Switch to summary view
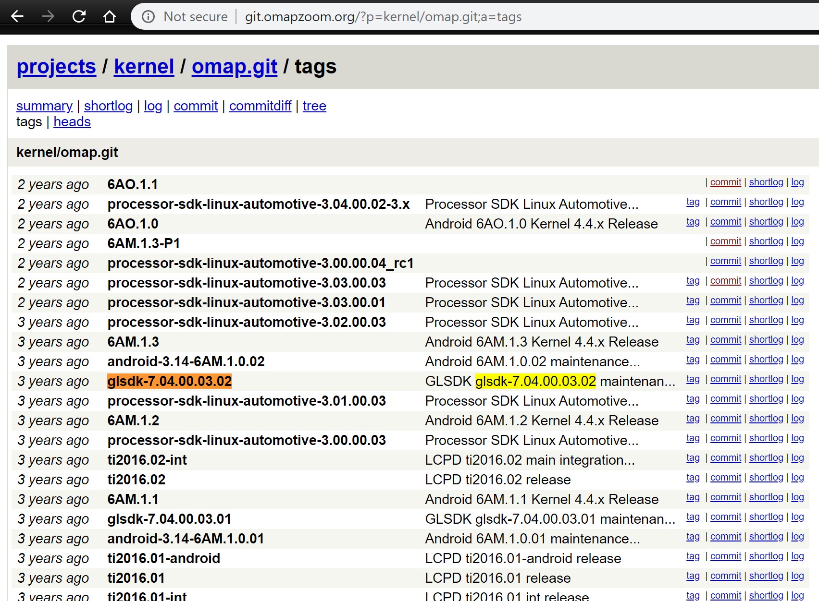The height and width of the screenshot is (601, 819). click(x=44, y=106)
